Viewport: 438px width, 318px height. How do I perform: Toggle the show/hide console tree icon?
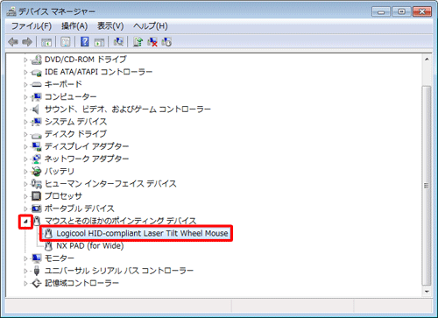[46, 42]
